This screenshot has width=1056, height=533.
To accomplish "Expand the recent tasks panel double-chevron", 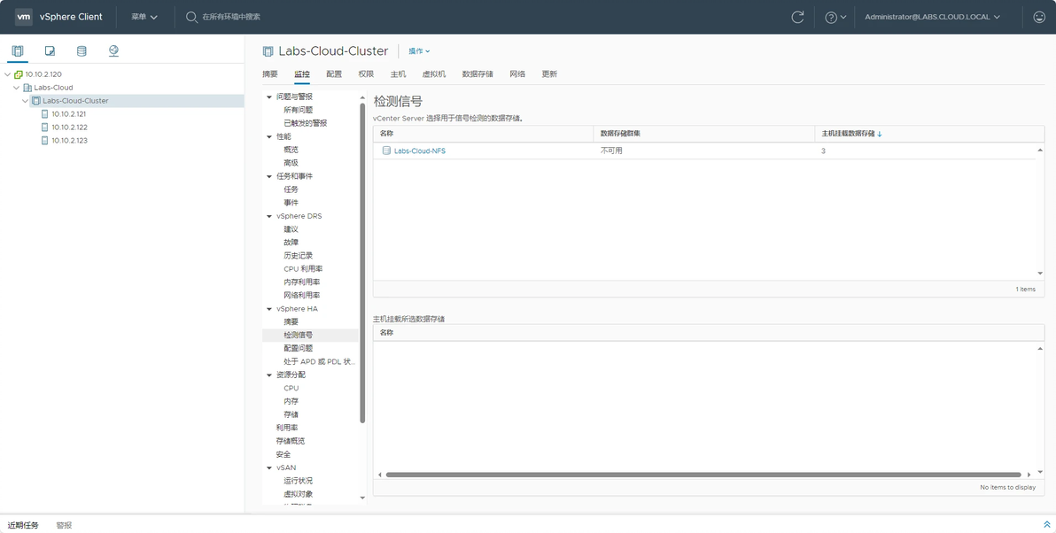I will point(1046,525).
